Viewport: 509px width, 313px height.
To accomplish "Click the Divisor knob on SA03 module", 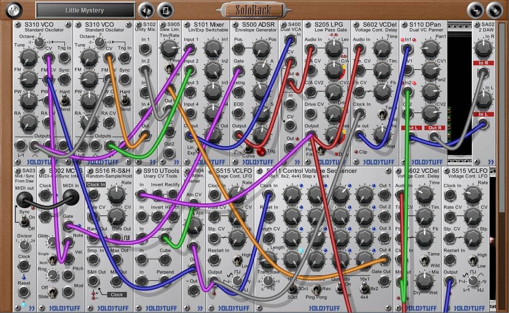I will (24, 246).
